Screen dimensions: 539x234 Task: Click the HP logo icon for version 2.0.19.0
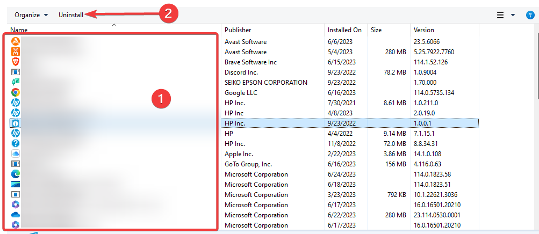click(16, 113)
